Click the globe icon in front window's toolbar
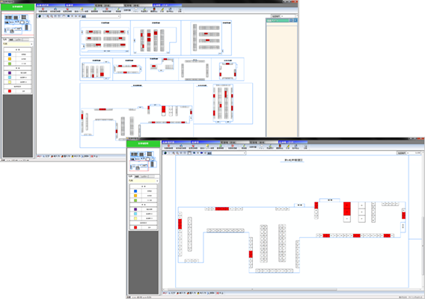 (165, 153)
